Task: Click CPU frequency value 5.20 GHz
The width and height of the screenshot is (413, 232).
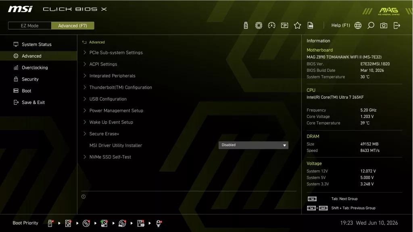Action: (x=368, y=110)
